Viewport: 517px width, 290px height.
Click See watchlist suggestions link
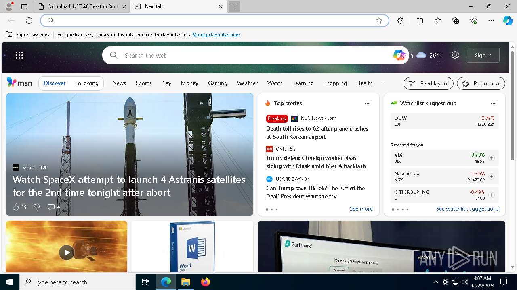tap(467, 209)
